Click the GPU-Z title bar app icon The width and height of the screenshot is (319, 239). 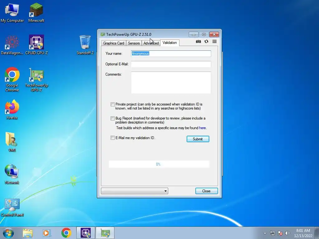click(103, 34)
